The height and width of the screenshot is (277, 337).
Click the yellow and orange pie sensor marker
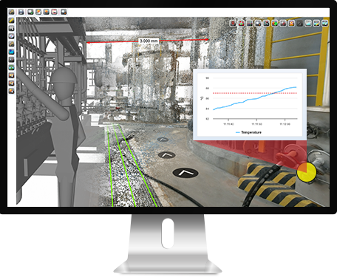pos(307,172)
